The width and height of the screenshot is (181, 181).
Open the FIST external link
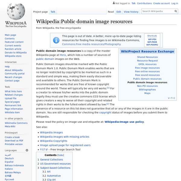[44, 150]
